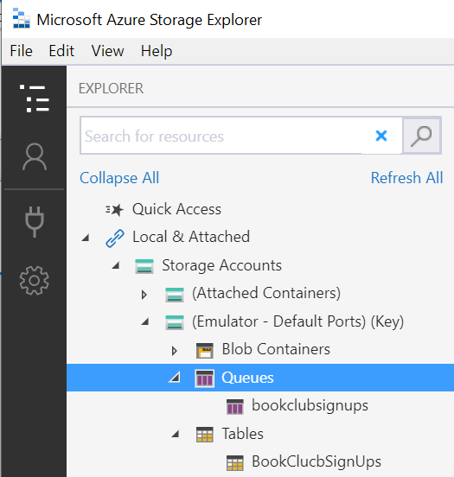The height and width of the screenshot is (477, 454).
Task: Expand the Attached Containers node
Action: pyautogui.click(x=144, y=295)
